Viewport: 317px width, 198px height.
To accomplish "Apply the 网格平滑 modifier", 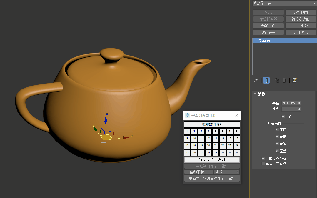I will (x=301, y=26).
